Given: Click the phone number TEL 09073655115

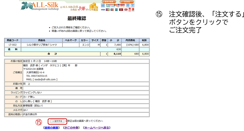Looking at the screenshot, I should tap(37, 76).
